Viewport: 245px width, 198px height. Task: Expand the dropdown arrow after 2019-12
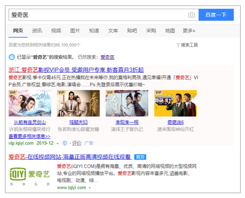point(58,143)
